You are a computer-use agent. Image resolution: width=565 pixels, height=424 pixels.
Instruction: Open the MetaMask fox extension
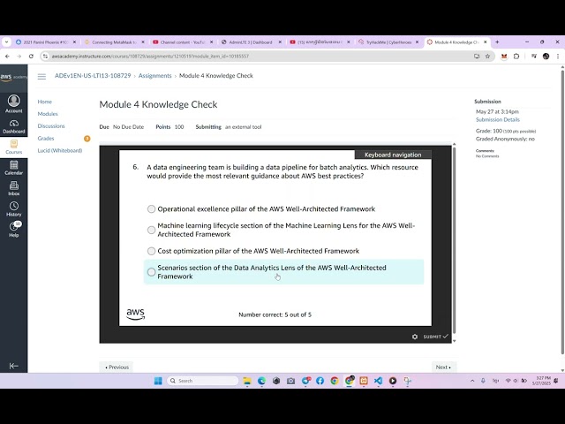(504, 57)
